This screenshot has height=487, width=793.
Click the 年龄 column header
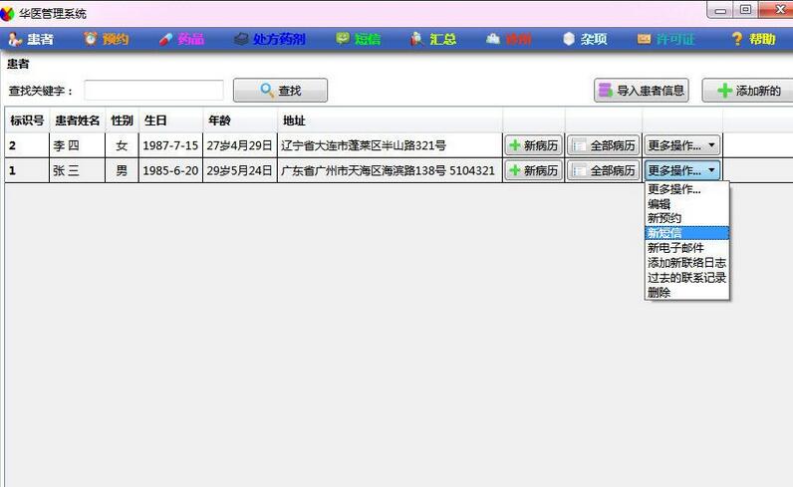(x=240, y=121)
